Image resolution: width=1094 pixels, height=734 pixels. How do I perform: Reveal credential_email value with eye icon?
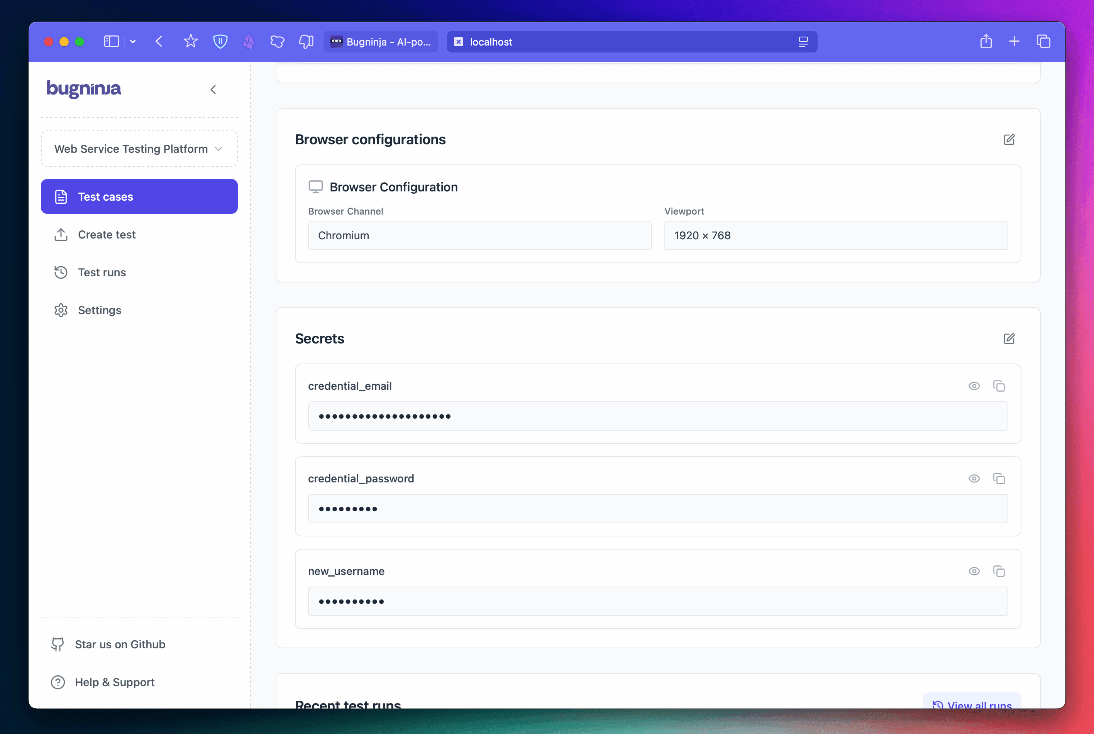pyautogui.click(x=974, y=386)
